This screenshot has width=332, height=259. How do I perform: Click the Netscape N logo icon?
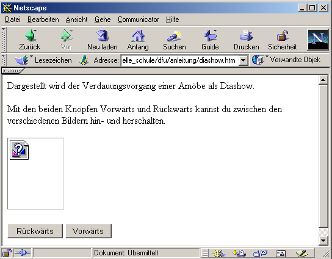(x=318, y=40)
